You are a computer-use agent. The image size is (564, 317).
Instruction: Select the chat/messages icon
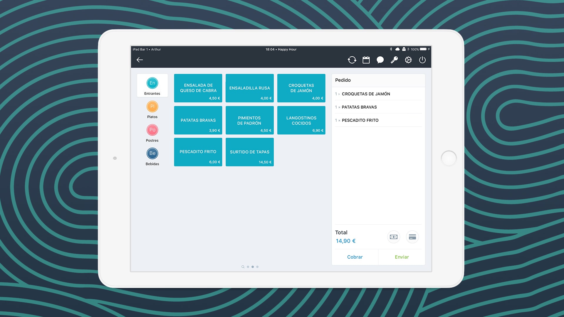pyautogui.click(x=380, y=60)
